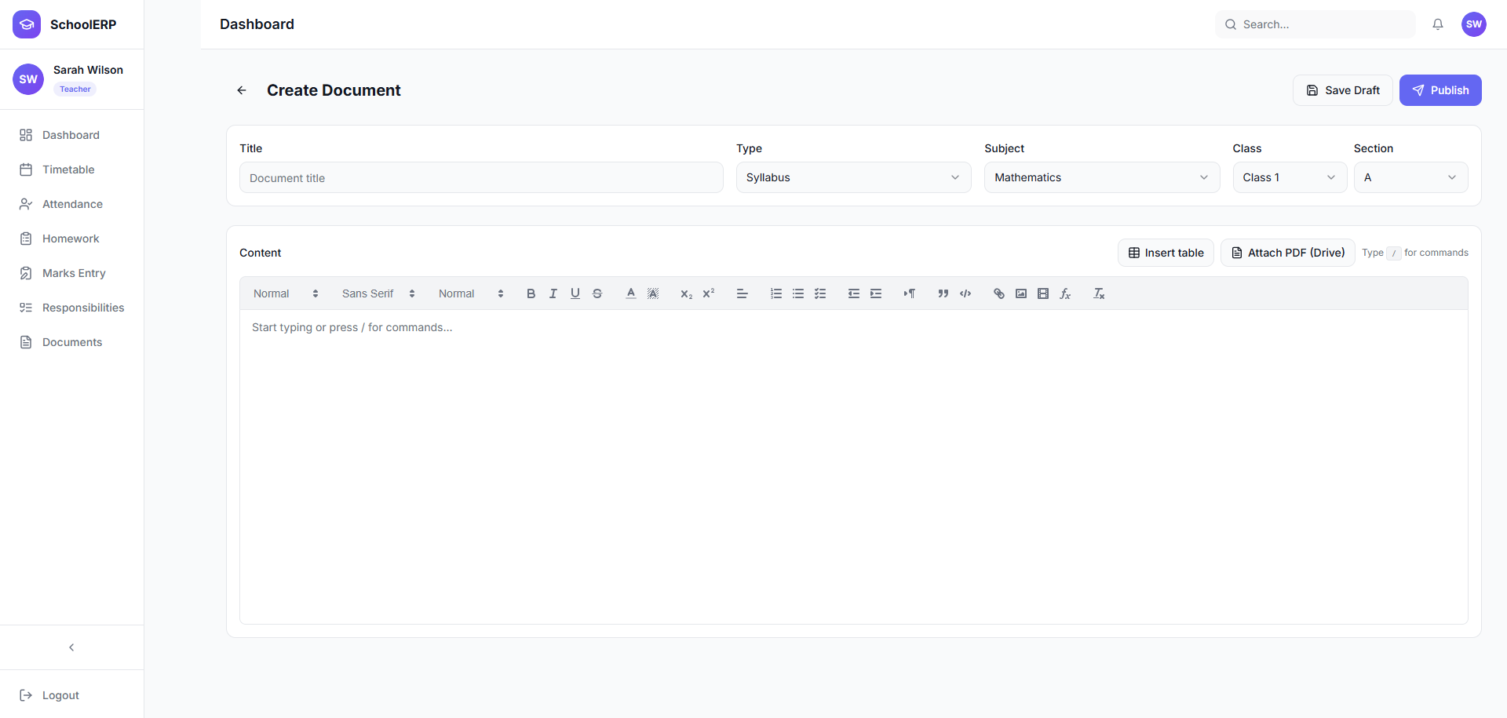
Task: Open notifications bell
Action: [x=1437, y=24]
